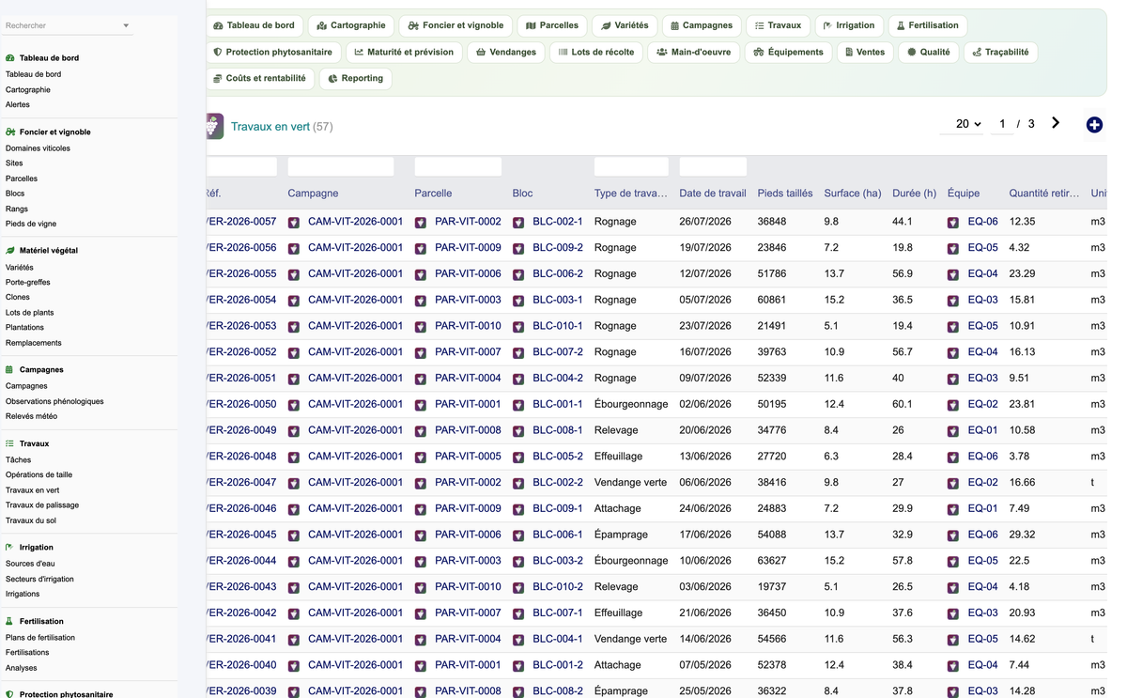Open Lots de récolte tab
The height and width of the screenshot is (698, 1127).
coord(595,52)
